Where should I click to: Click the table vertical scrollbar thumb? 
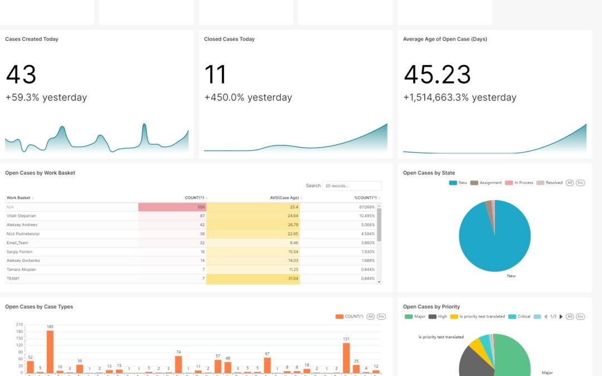point(380,225)
